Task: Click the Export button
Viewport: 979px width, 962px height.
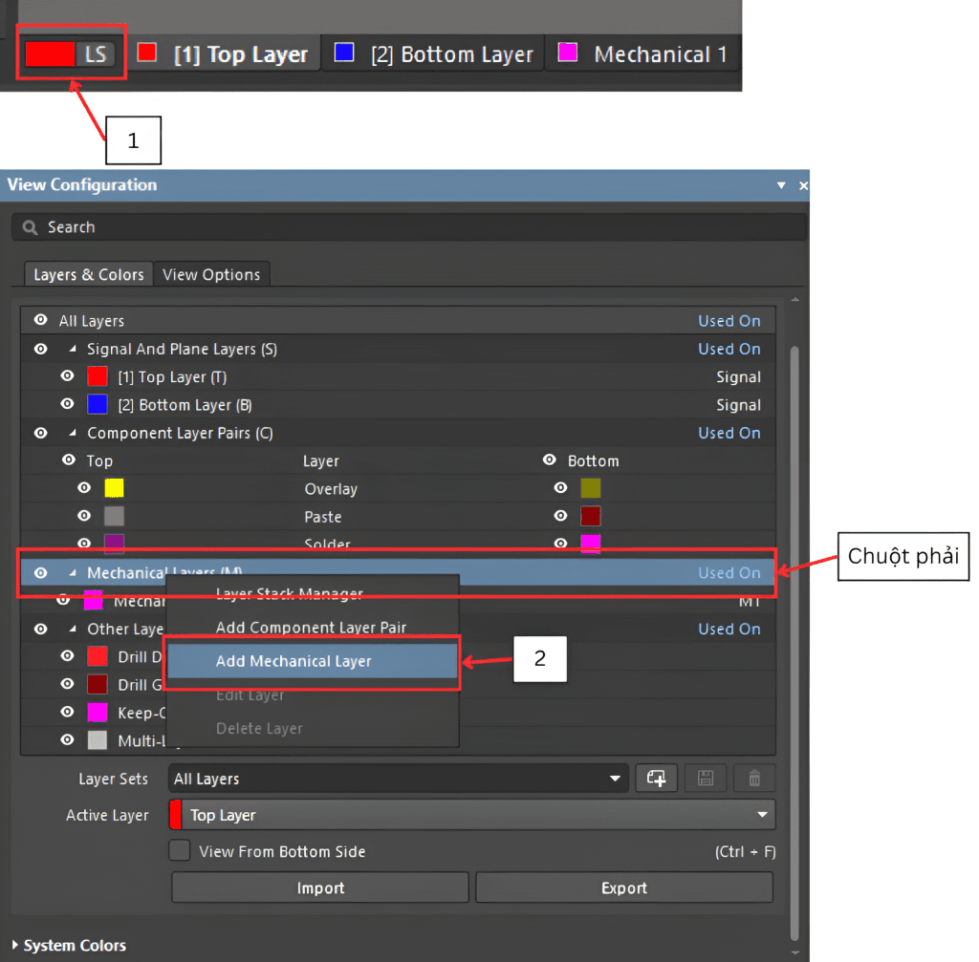Action: pos(623,887)
